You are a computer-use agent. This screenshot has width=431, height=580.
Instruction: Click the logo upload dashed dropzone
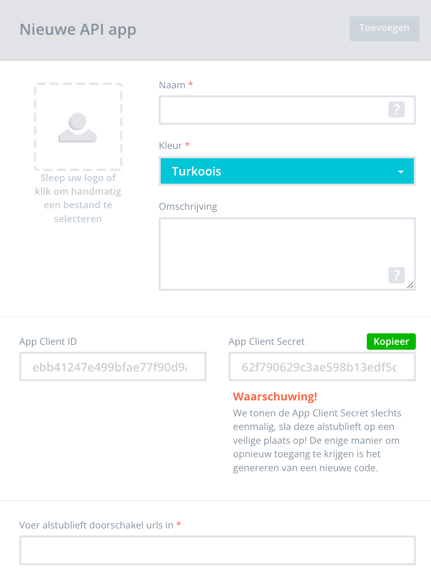pos(78,127)
